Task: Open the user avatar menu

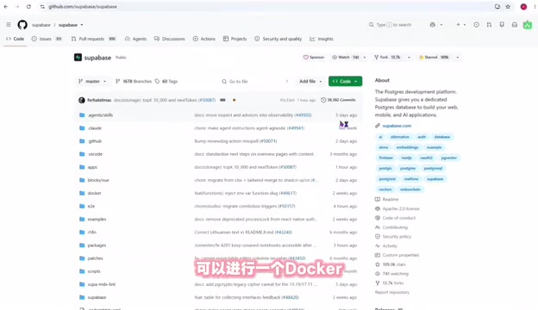Action: [528, 25]
